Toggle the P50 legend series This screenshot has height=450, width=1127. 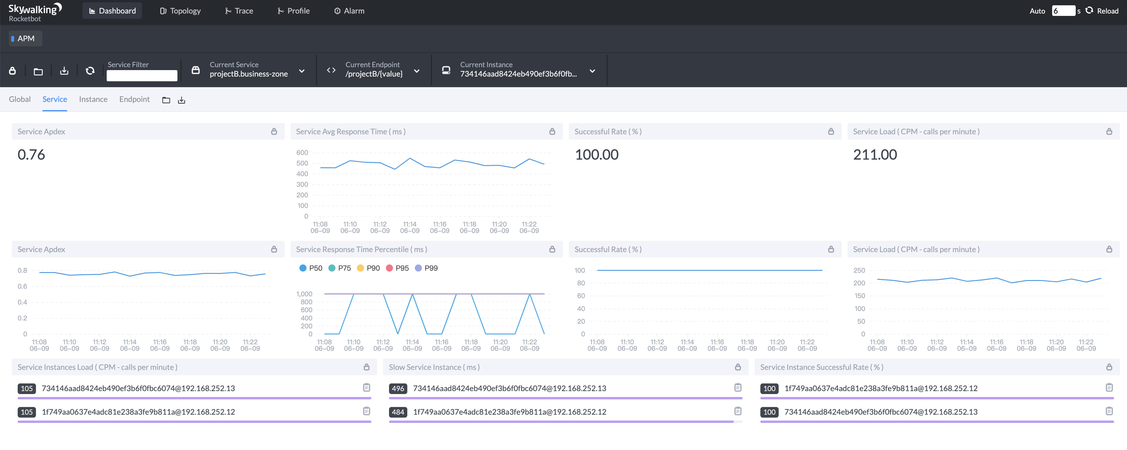pyautogui.click(x=311, y=268)
